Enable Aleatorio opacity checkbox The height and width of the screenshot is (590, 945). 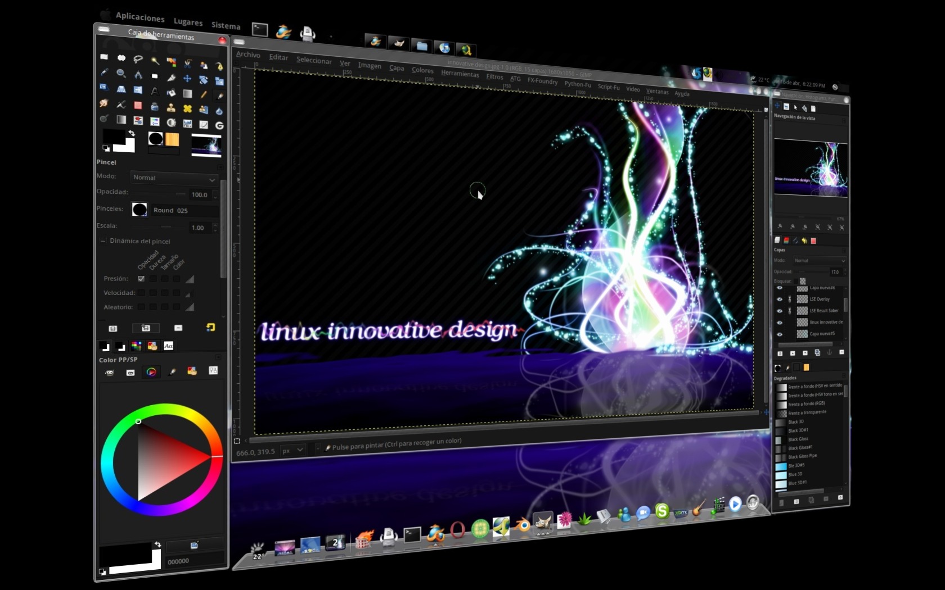pyautogui.click(x=141, y=306)
